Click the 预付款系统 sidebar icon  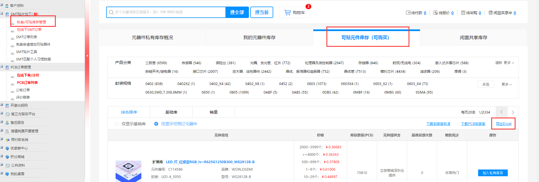click(x=7, y=140)
